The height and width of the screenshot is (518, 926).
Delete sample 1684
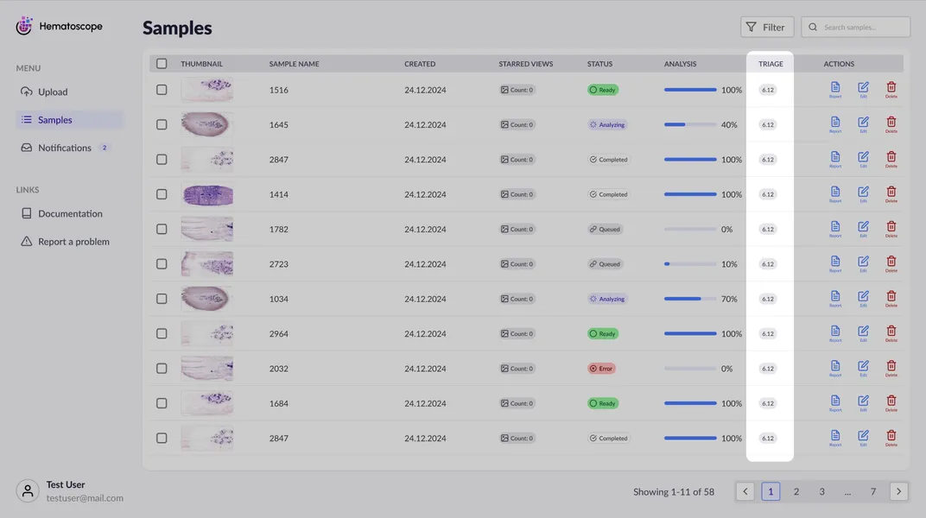pos(891,402)
